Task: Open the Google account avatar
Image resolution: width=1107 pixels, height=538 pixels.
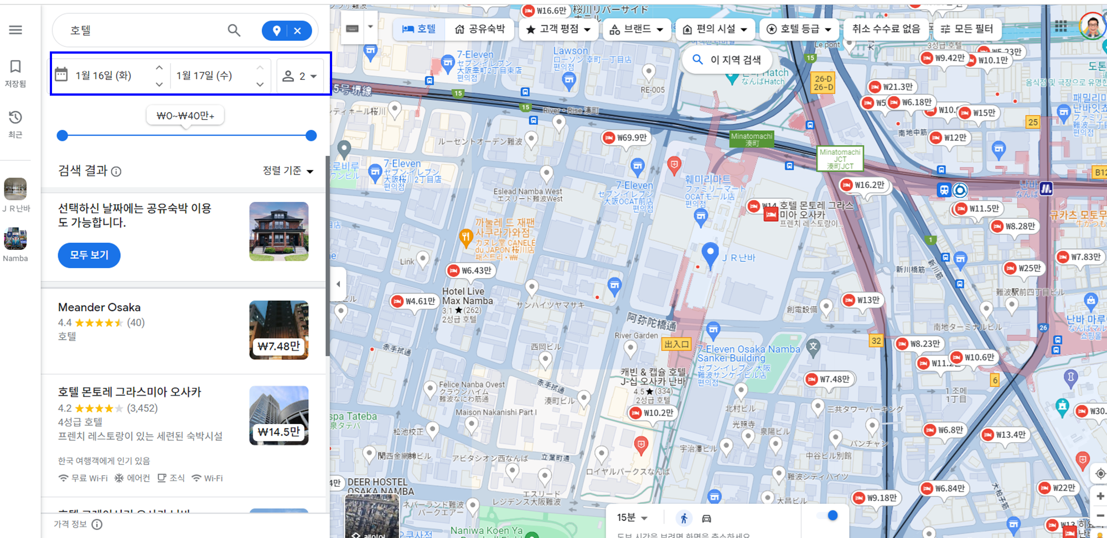Action: pos(1092,26)
